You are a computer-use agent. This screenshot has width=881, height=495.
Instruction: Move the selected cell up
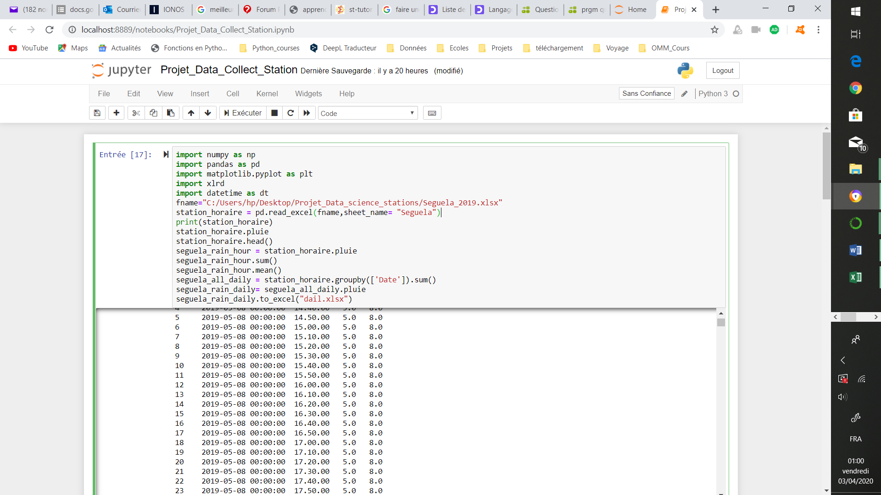[x=190, y=113]
